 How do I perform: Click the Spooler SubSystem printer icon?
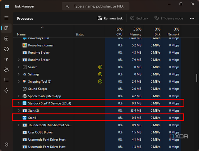(x=24, y=96)
